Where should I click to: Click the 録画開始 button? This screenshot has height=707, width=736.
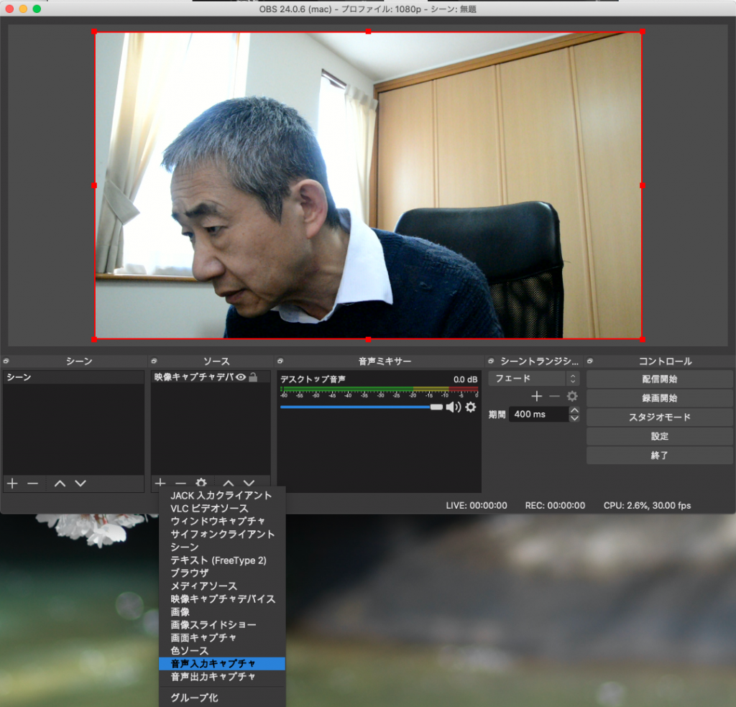tap(659, 398)
